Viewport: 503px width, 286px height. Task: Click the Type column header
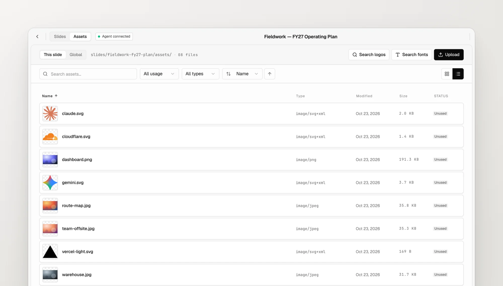pyautogui.click(x=300, y=96)
